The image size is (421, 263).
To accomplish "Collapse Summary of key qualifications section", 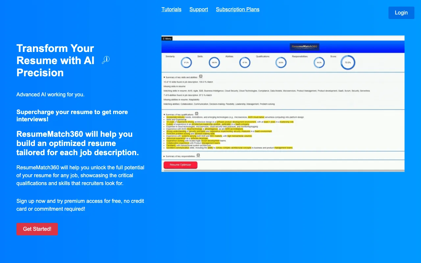I will click(178, 115).
